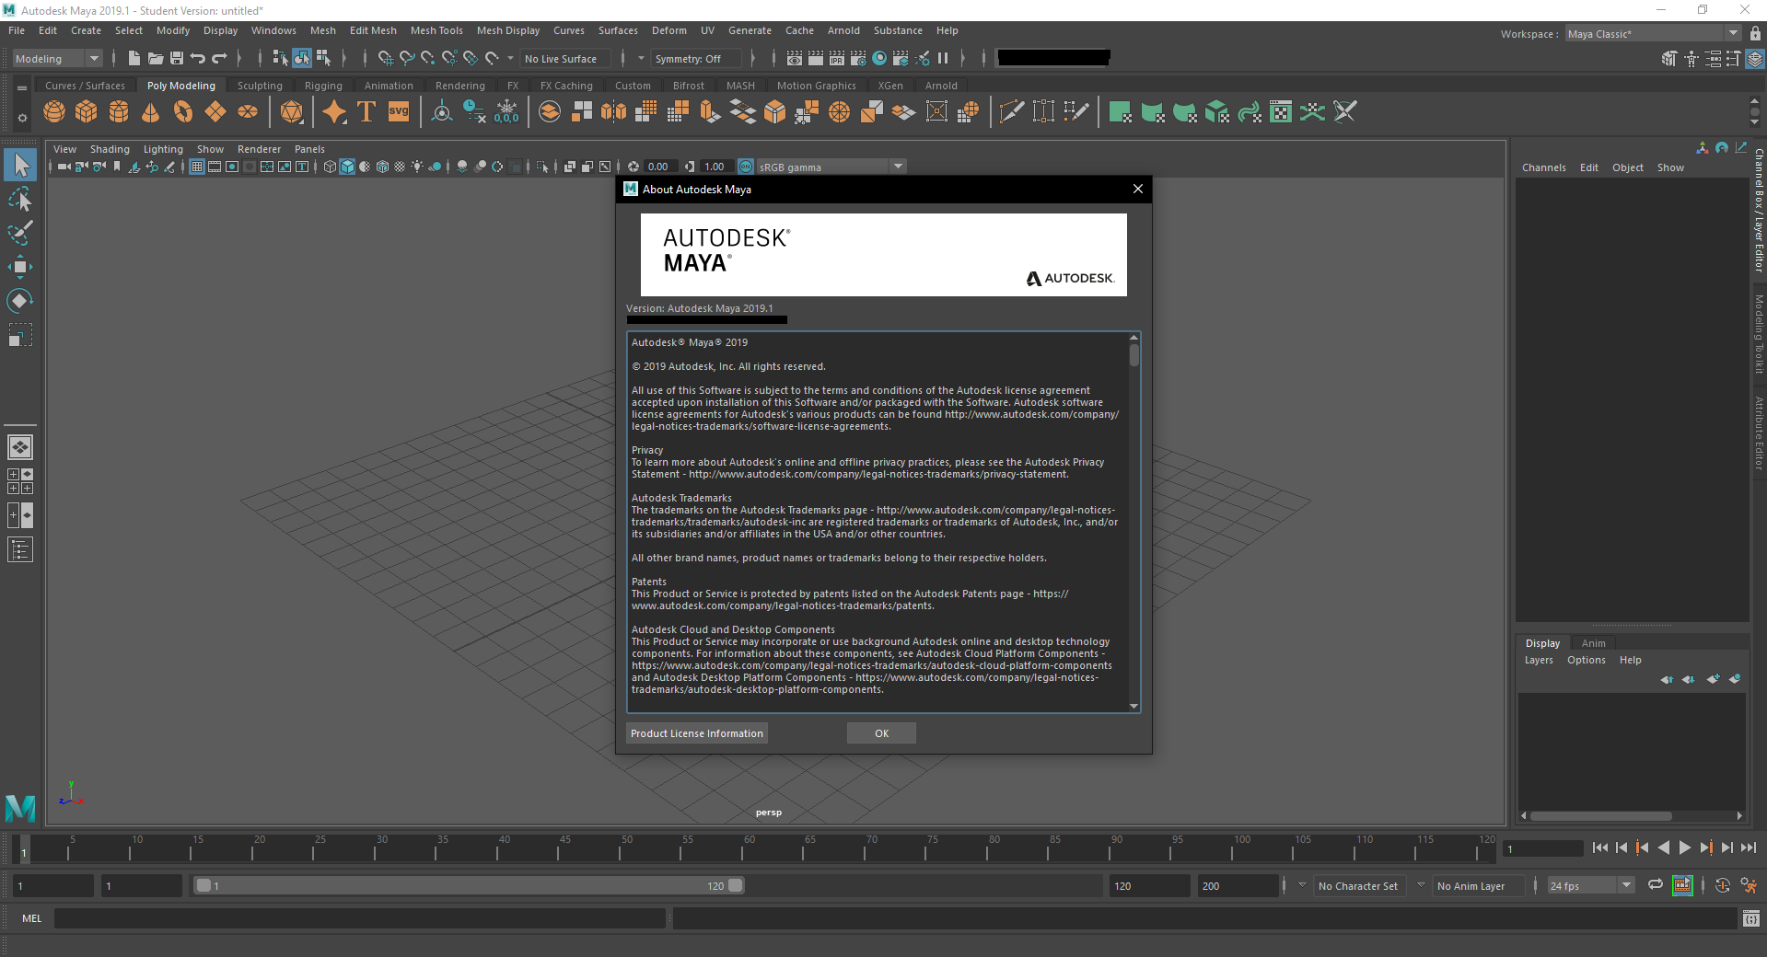Create a Polygon Cube from the Poly Modeling shelf
Viewport: 1767px width, 957px height.
click(86, 111)
